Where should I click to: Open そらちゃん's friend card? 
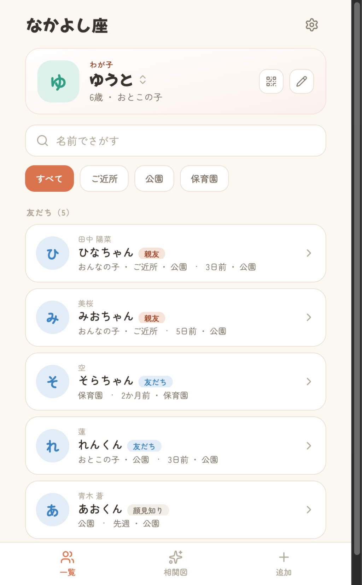tap(176, 382)
